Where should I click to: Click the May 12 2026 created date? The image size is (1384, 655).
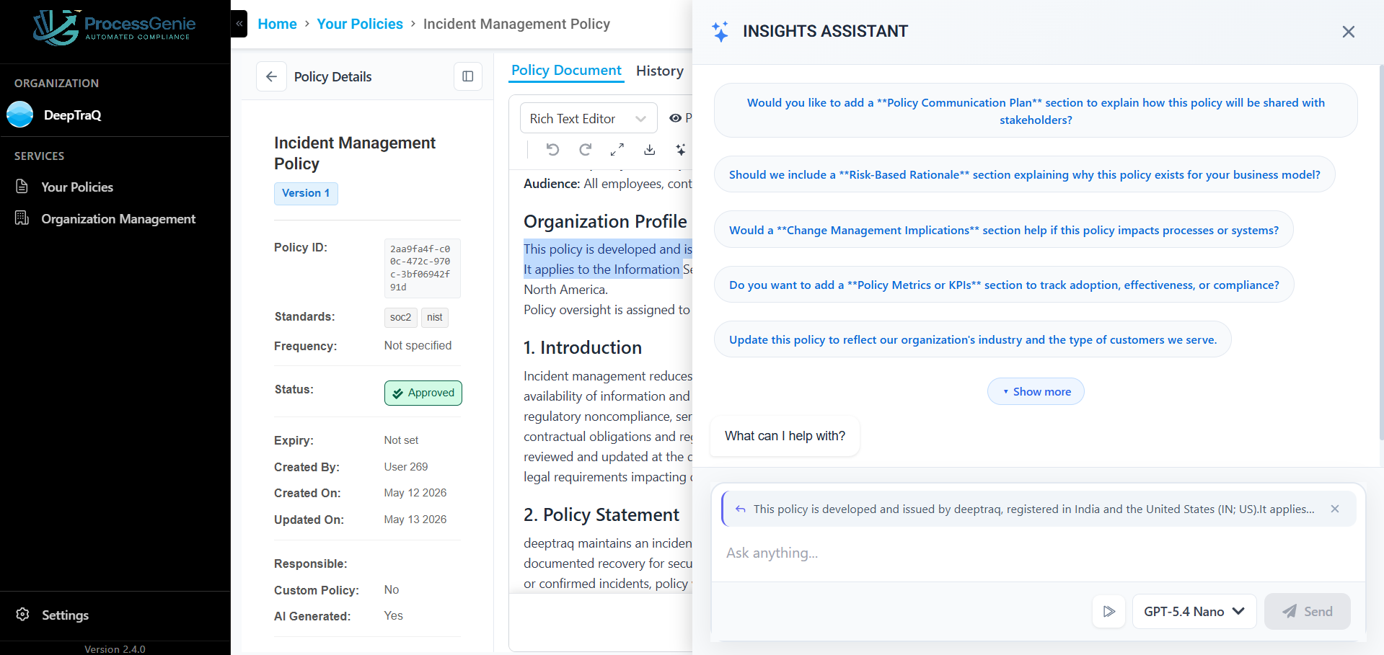click(415, 493)
